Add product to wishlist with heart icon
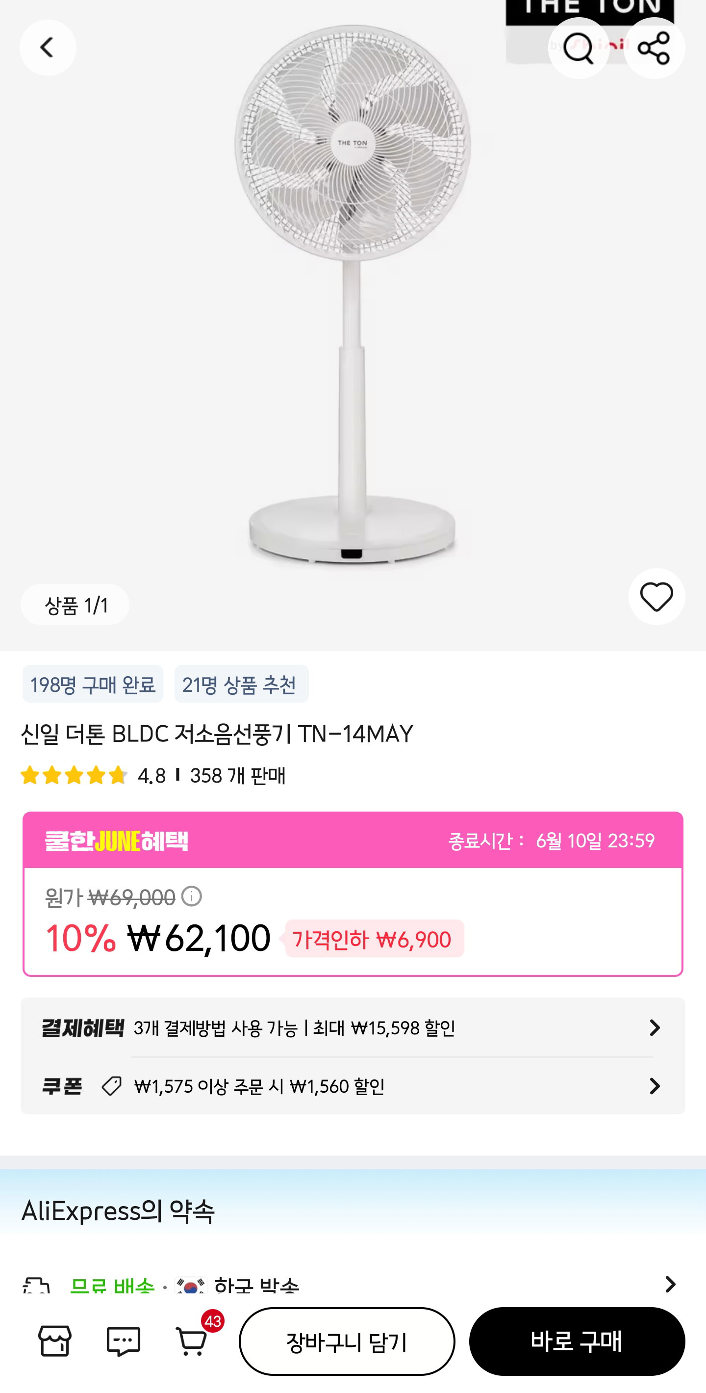Image resolution: width=706 pixels, height=1393 pixels. [x=656, y=597]
